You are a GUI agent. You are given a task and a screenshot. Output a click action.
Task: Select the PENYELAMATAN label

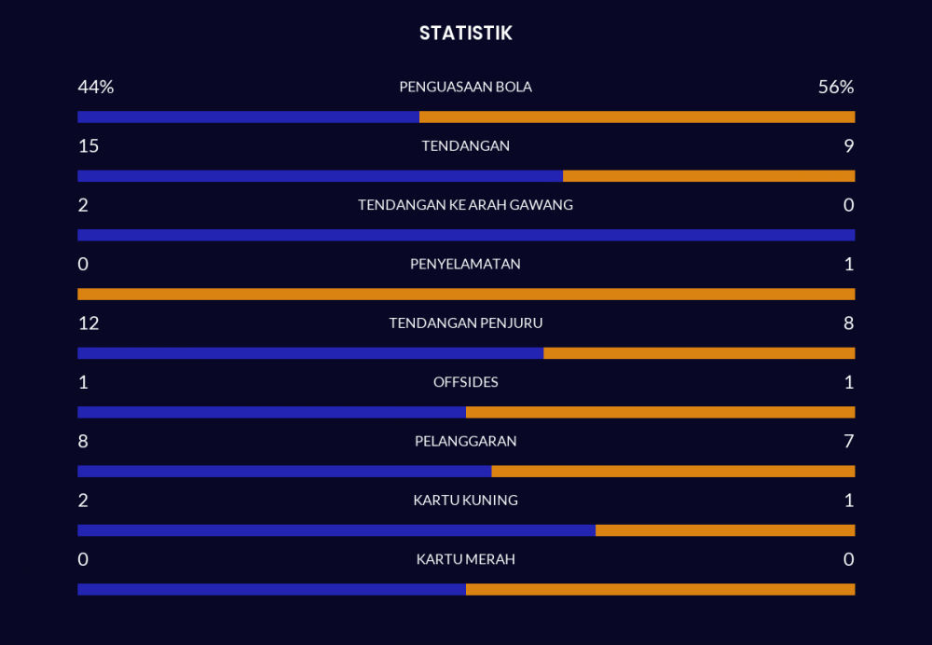pos(465,264)
